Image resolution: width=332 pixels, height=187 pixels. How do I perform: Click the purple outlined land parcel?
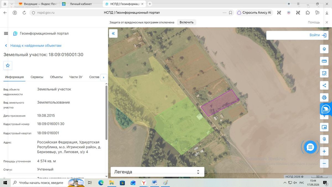tap(220, 103)
